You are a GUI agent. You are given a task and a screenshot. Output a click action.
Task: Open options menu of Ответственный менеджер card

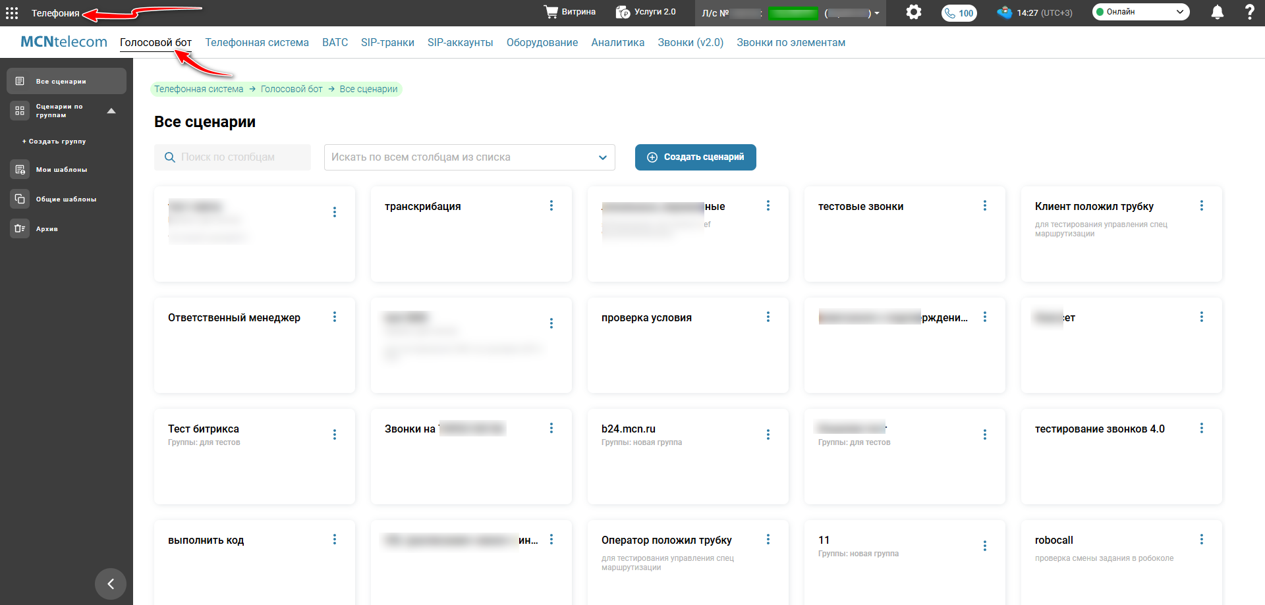coord(335,317)
